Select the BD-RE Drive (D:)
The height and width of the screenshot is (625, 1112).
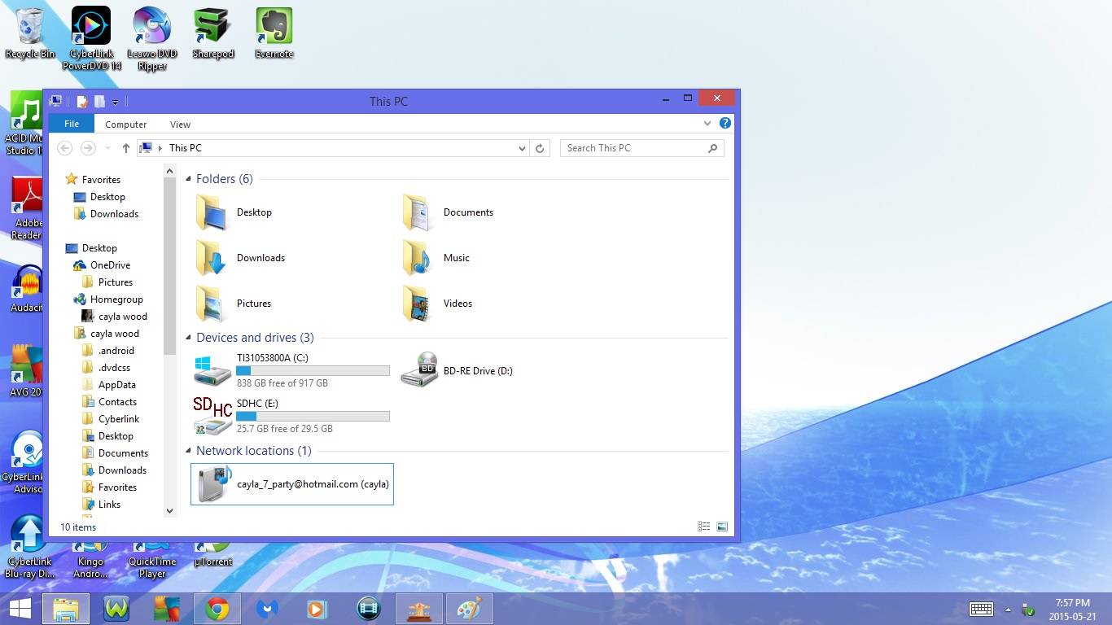(x=457, y=371)
